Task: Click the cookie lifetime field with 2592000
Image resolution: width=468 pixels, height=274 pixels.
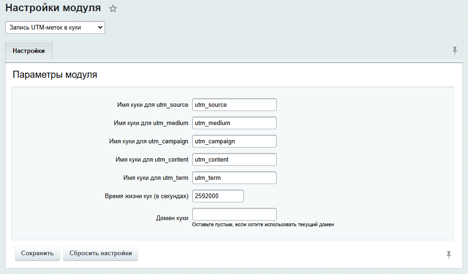Action: click(218, 196)
